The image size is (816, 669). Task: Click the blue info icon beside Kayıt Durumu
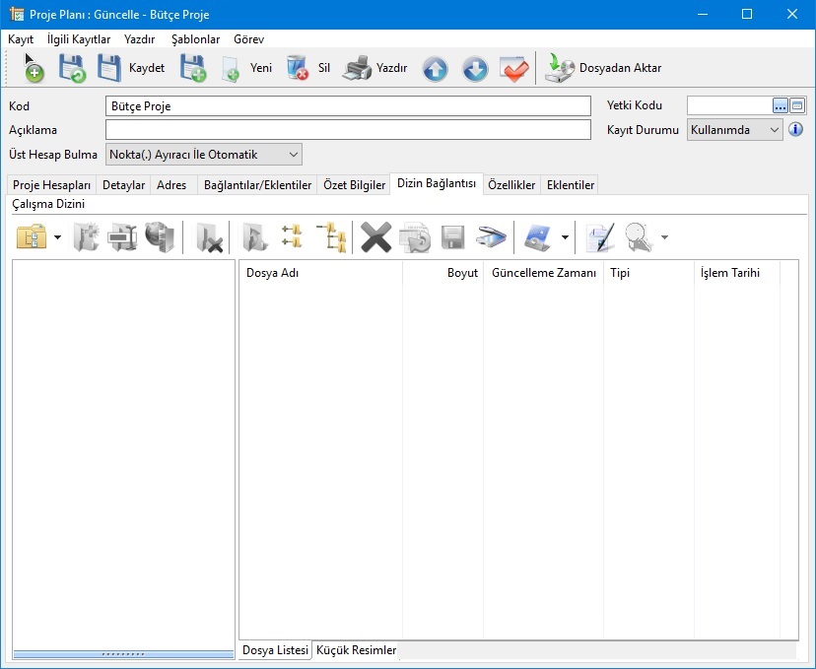(796, 130)
